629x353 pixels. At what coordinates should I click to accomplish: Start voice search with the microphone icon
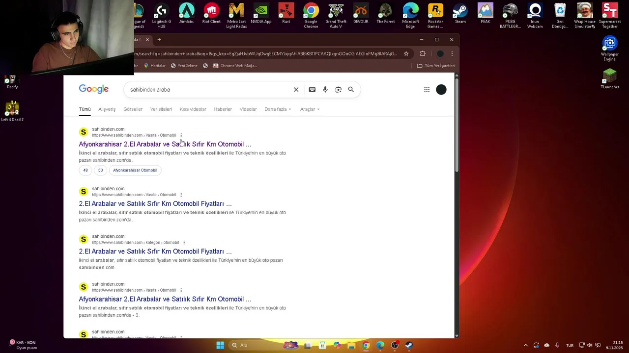click(x=325, y=90)
